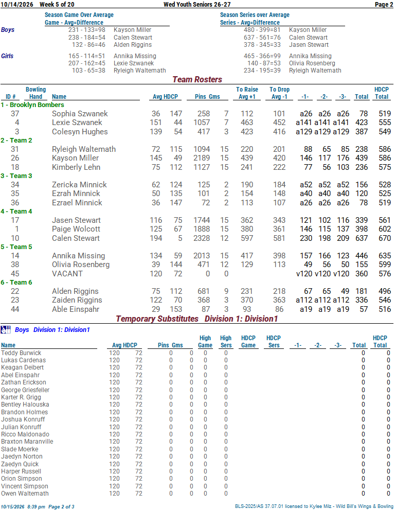
Task: Select the '2 - Team 2' heading
Action: coord(16,140)
